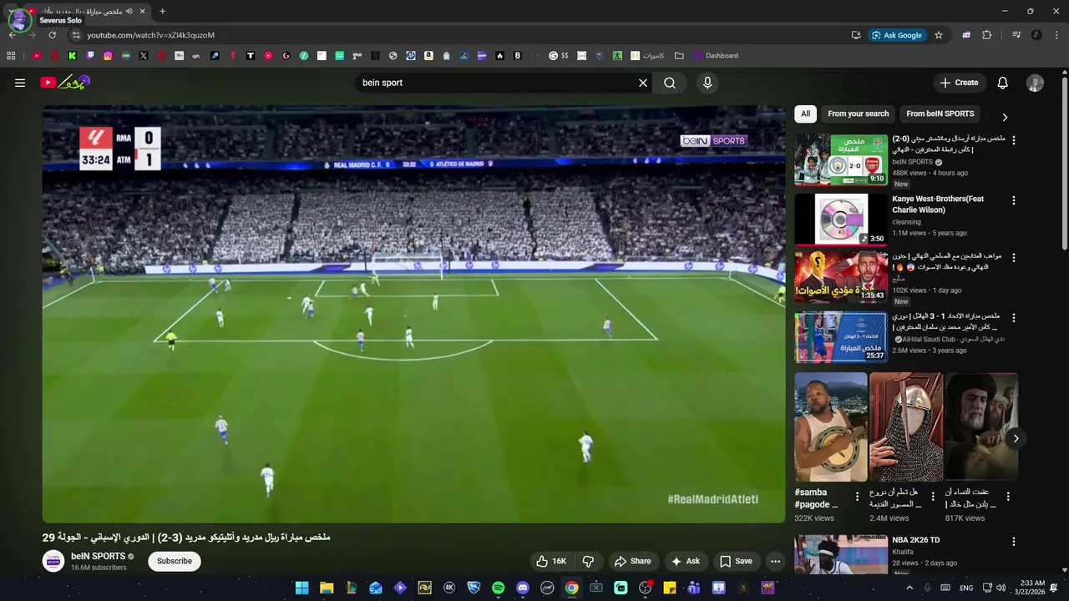Image resolution: width=1069 pixels, height=601 pixels.
Task: Open beIN SPORTS channel name link
Action: point(98,556)
